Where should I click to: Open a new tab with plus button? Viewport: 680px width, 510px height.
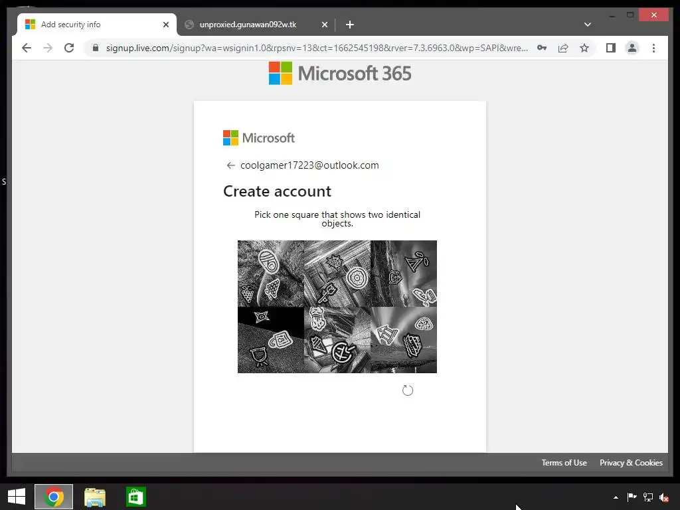point(350,25)
